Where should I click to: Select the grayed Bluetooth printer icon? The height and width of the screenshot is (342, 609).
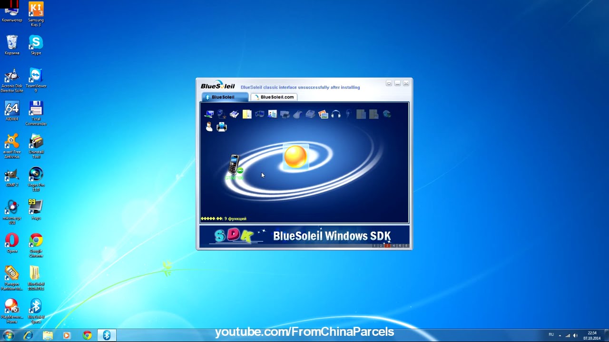(x=285, y=114)
